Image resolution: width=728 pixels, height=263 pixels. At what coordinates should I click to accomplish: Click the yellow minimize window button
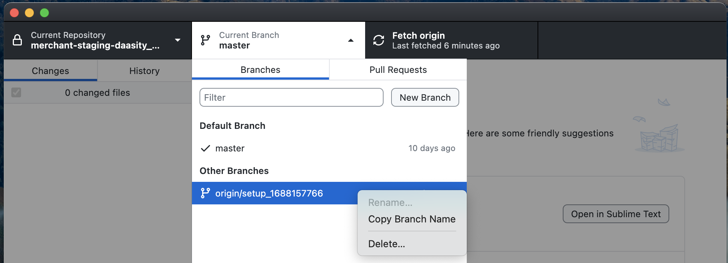point(29,13)
